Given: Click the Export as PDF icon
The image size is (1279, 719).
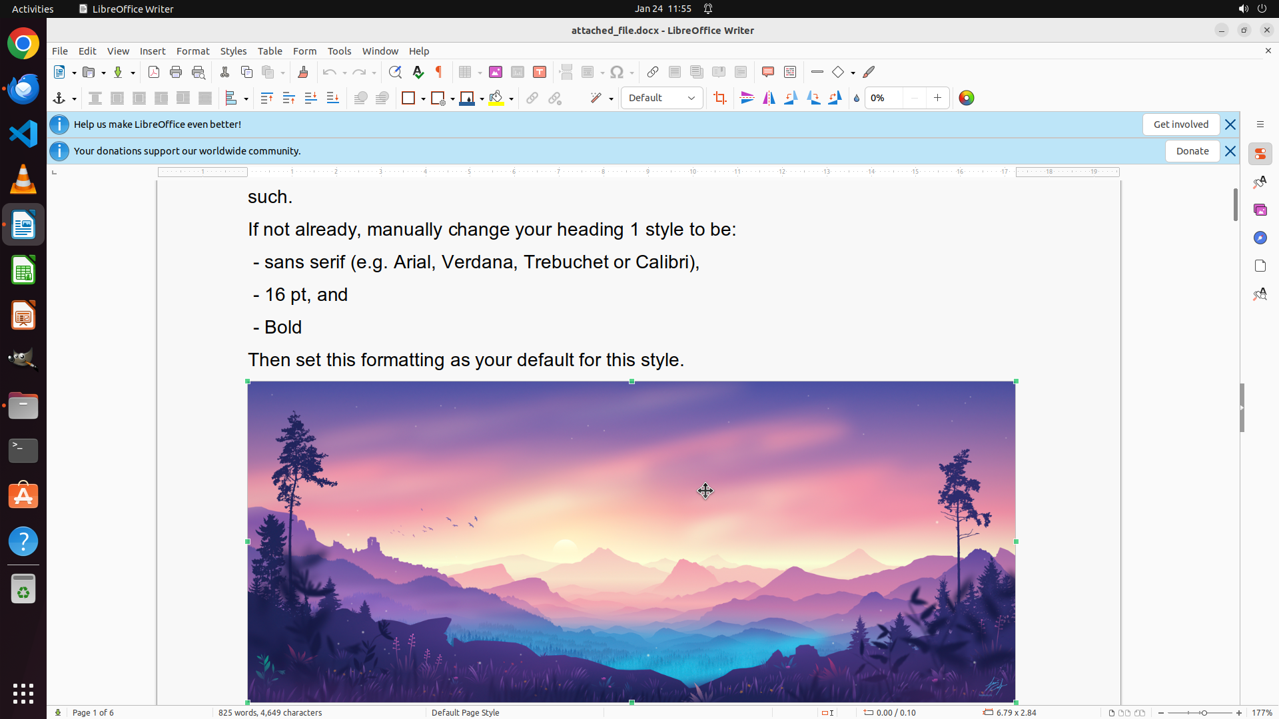Looking at the screenshot, I should [x=154, y=72].
